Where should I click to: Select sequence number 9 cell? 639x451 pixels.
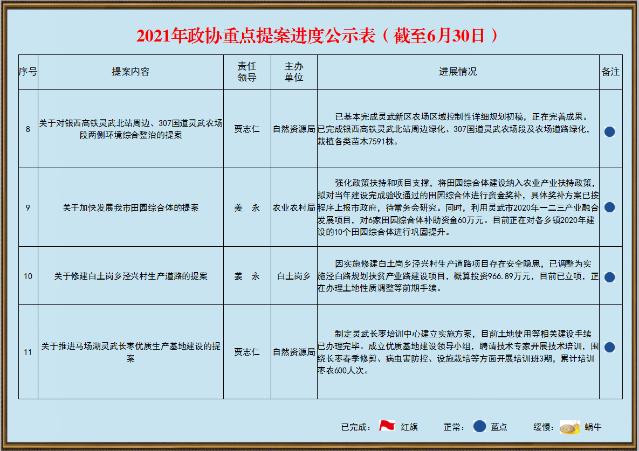(x=28, y=207)
